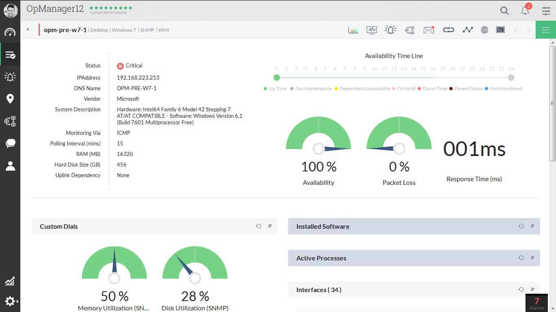This screenshot has height=312, width=556.
Task: Open the monitor performance icon in toolbar
Action: click(372, 30)
